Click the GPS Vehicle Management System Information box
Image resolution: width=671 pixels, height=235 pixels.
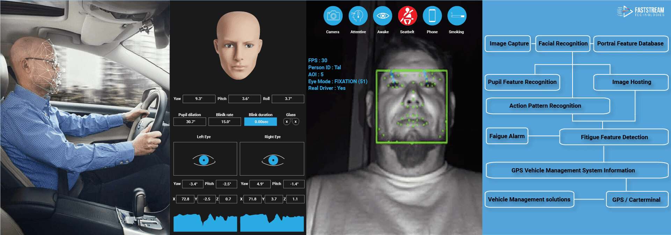point(577,170)
